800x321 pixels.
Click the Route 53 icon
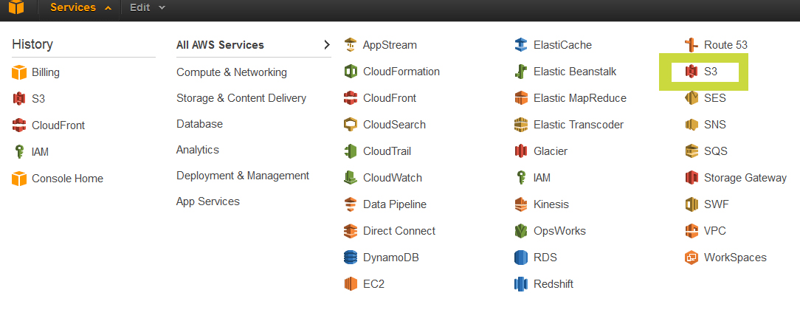click(692, 45)
